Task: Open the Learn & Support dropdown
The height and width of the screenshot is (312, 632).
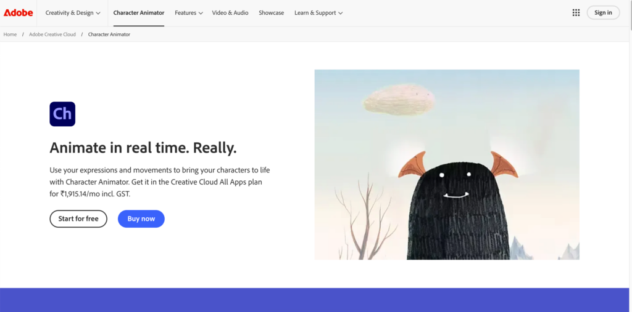Action: (x=318, y=13)
